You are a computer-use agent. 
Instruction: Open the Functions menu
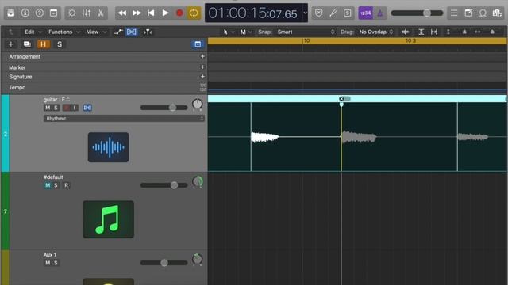(x=63, y=32)
